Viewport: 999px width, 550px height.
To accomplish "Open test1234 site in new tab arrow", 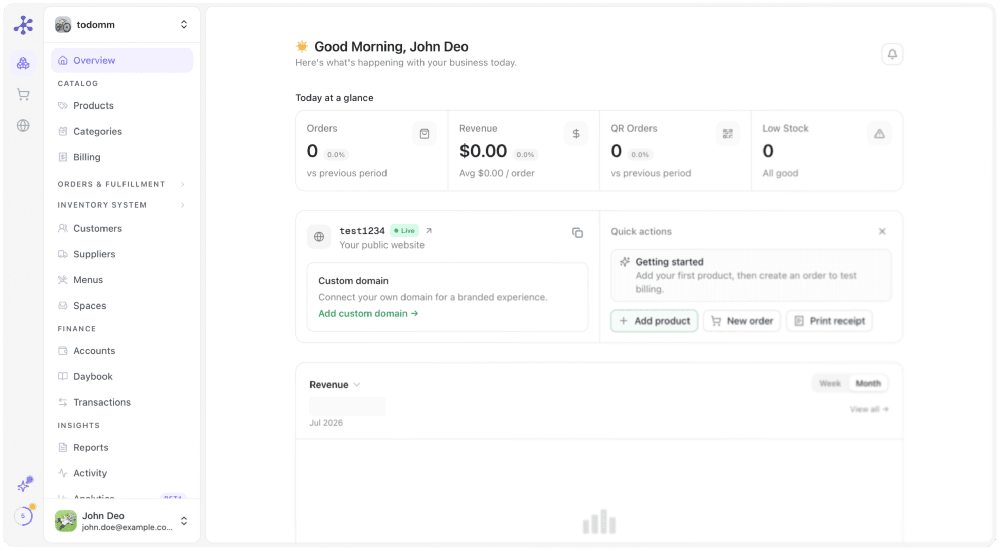I will (429, 231).
